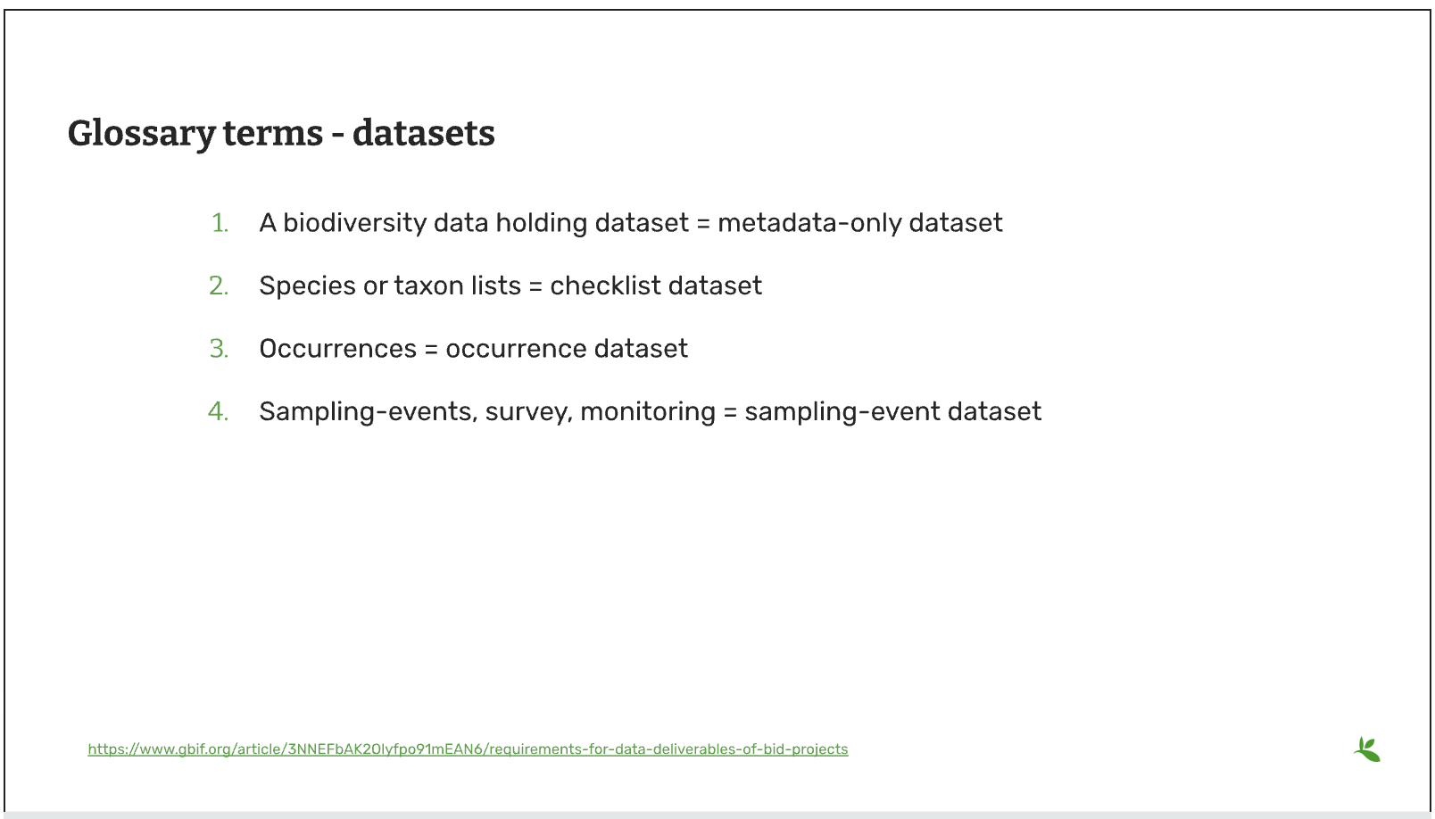Click the words 'checklist dataset'
Screen dimensions: 1435x819
pyautogui.click(x=656, y=285)
